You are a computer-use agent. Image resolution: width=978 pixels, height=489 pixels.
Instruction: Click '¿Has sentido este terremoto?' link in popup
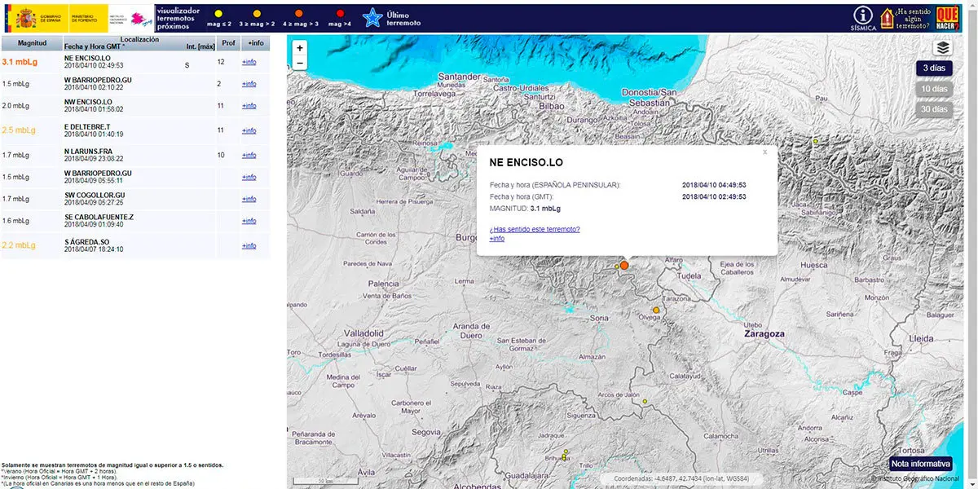[535, 229]
